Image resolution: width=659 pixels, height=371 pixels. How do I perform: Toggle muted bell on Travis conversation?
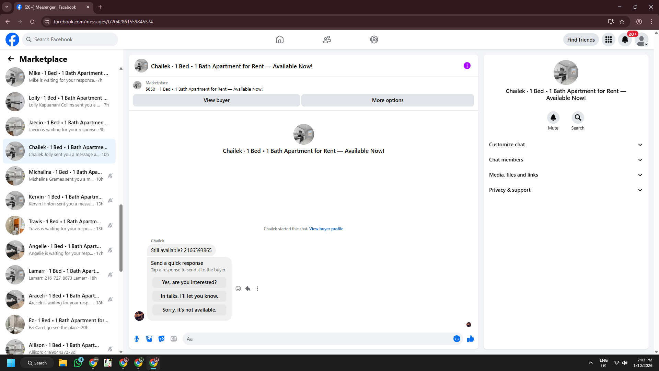(110, 225)
